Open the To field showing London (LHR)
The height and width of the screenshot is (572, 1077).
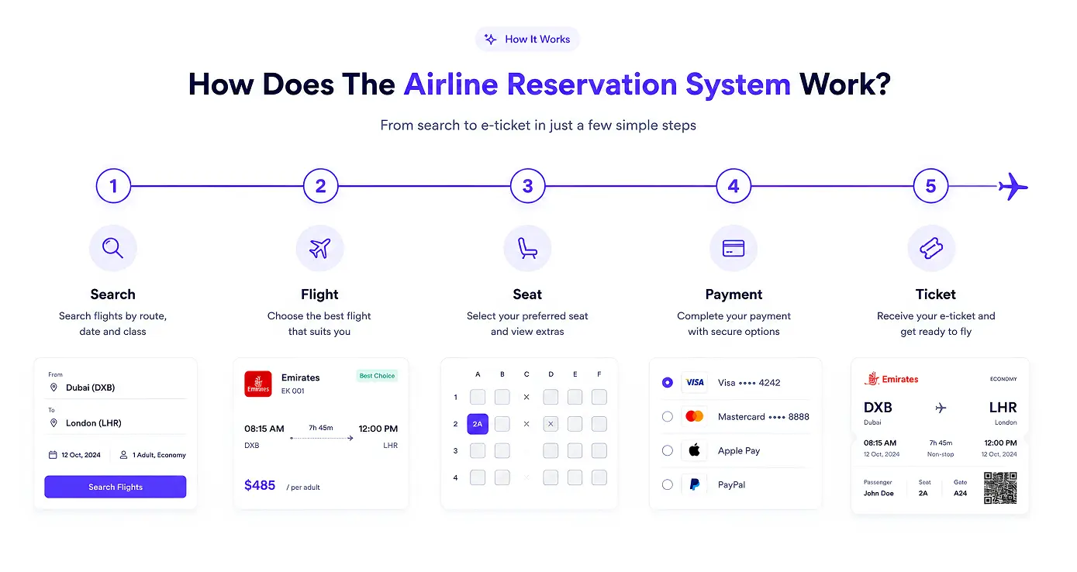click(x=116, y=419)
